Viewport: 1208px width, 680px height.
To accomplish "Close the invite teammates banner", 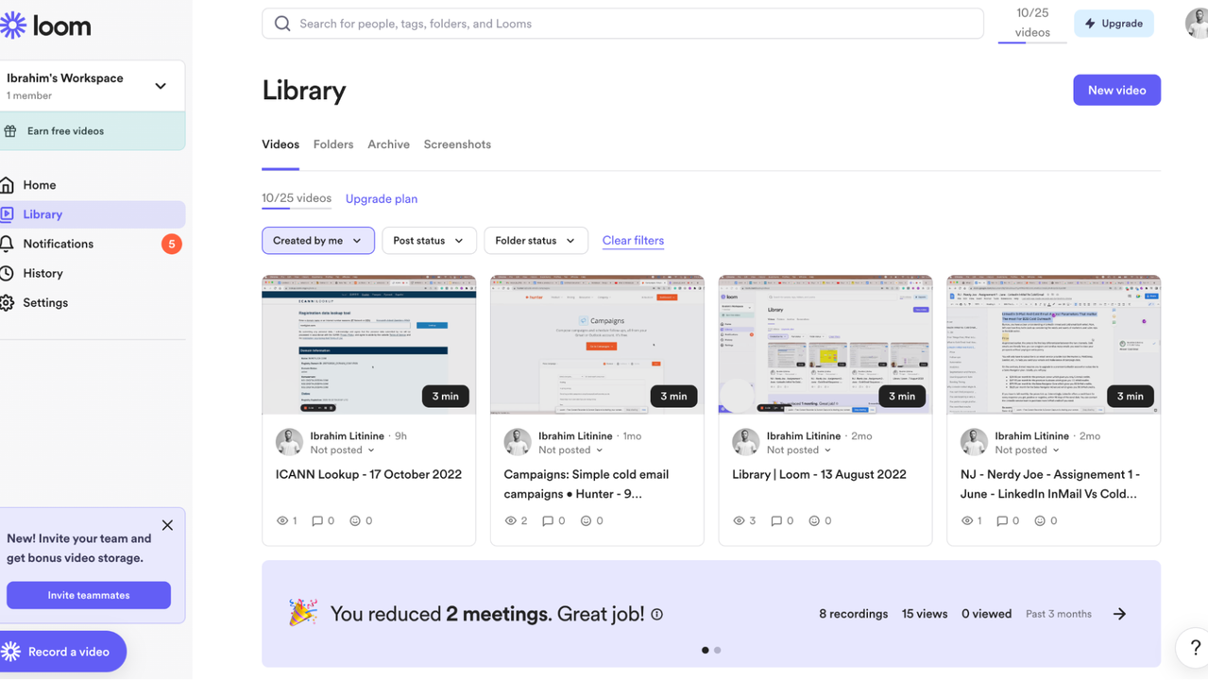I will coord(167,525).
